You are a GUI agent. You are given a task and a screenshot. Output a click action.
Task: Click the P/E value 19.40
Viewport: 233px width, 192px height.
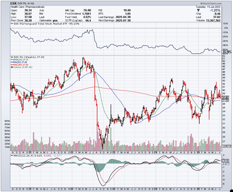(127, 10)
